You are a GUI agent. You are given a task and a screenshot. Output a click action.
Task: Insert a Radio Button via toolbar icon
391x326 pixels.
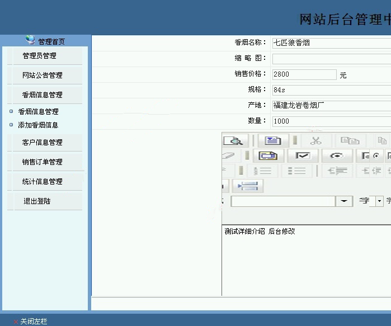point(337,155)
